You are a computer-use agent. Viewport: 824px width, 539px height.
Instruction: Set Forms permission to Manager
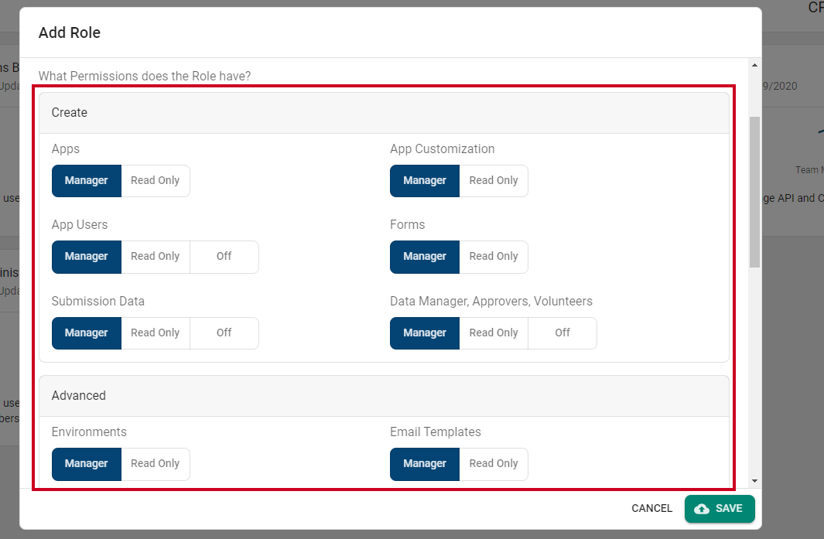tap(425, 257)
